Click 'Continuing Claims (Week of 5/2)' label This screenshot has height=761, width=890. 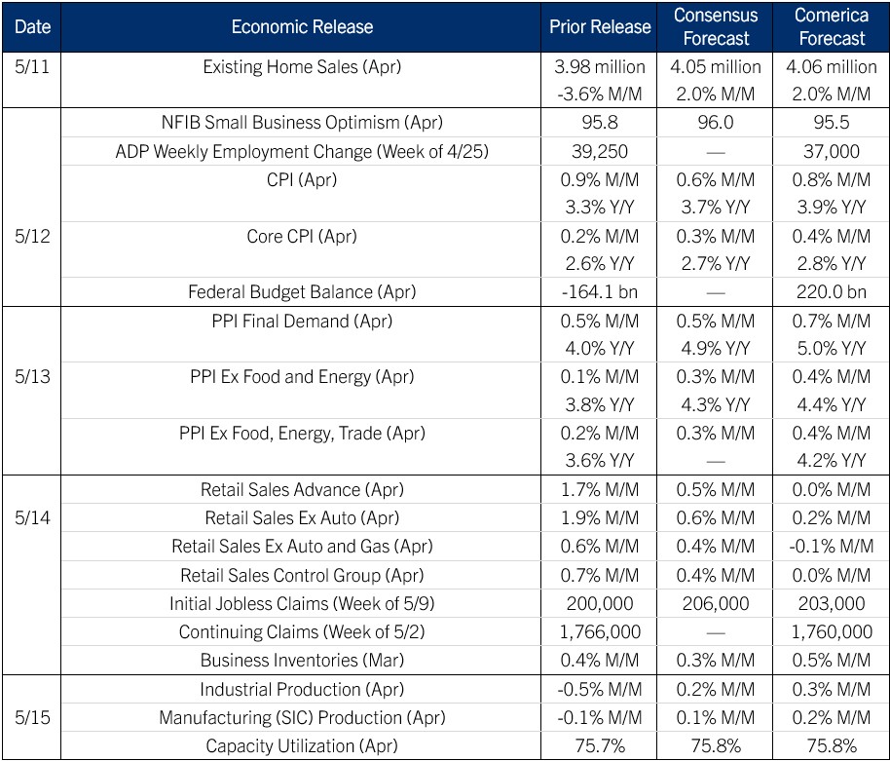pyautogui.click(x=302, y=632)
